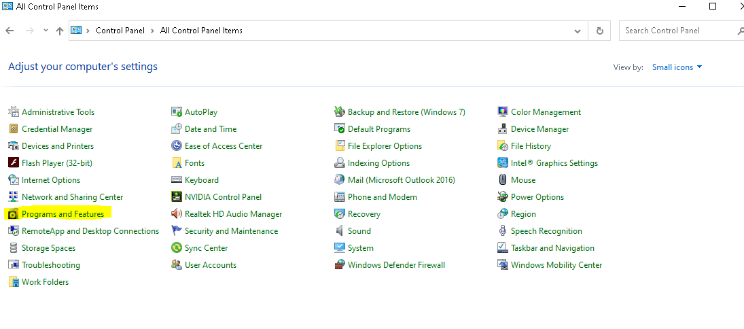
Task: Click the Color Management monitor icon
Action: pos(503,112)
